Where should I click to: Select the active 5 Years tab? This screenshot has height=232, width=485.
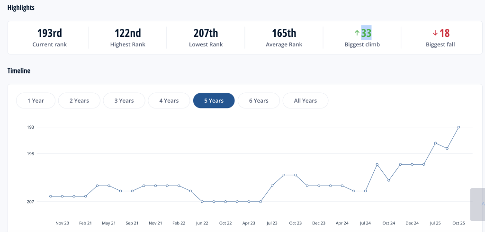coord(214,100)
